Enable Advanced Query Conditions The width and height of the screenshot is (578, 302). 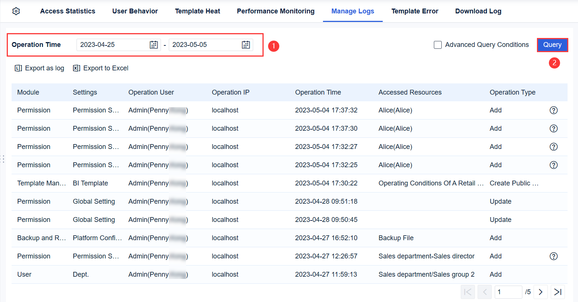[x=438, y=45]
